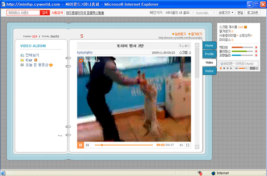
Task: Restart the video with the skip-to-start icon
Action: click(87, 145)
